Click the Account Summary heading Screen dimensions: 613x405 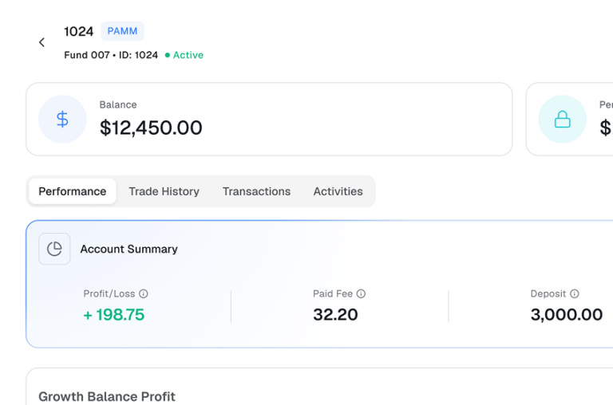coord(129,250)
